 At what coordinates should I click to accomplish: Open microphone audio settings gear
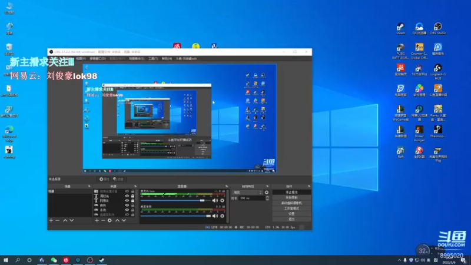[x=223, y=200]
